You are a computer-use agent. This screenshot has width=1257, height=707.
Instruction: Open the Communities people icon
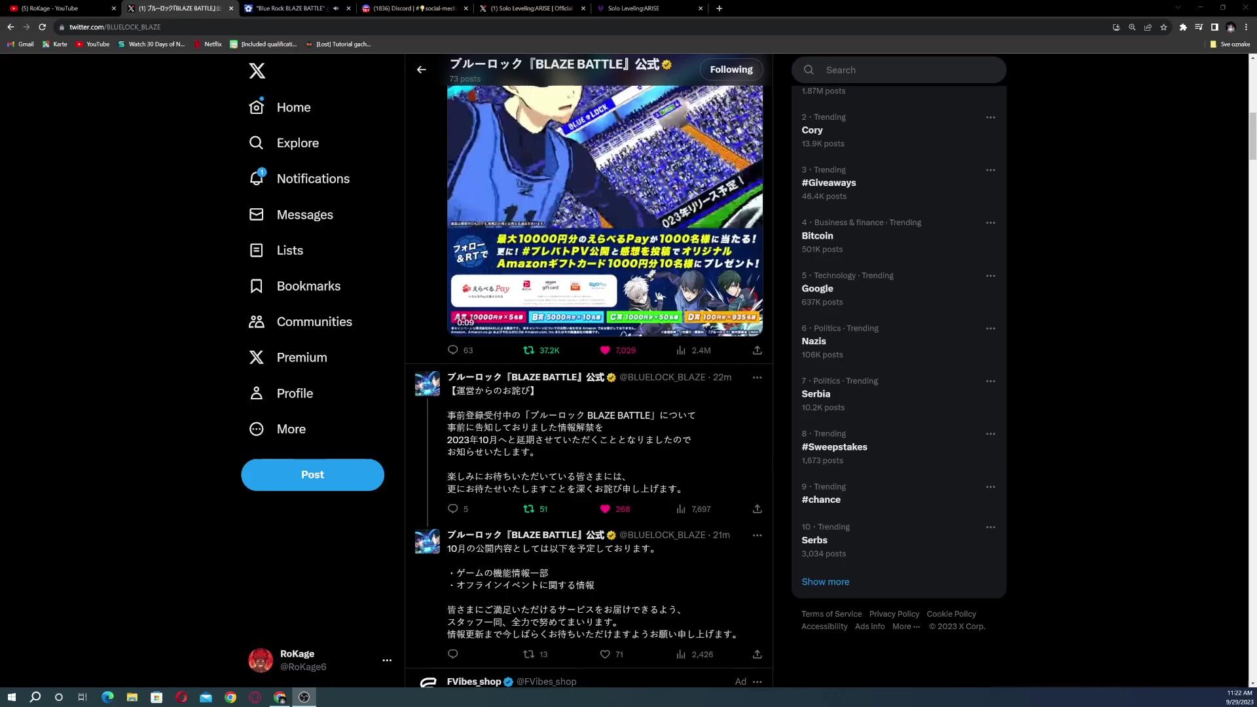click(x=257, y=321)
